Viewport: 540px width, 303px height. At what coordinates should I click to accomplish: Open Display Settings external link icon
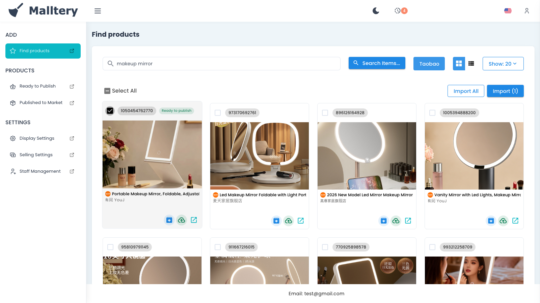point(72,138)
